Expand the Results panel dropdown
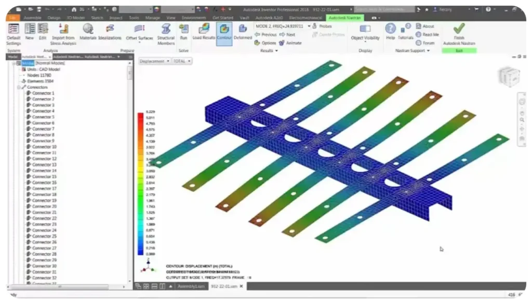 269,50
